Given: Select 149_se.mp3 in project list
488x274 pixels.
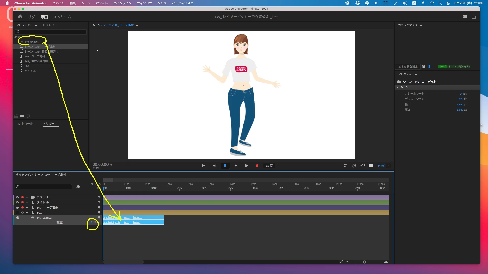Looking at the screenshot, I should [x=31, y=42].
